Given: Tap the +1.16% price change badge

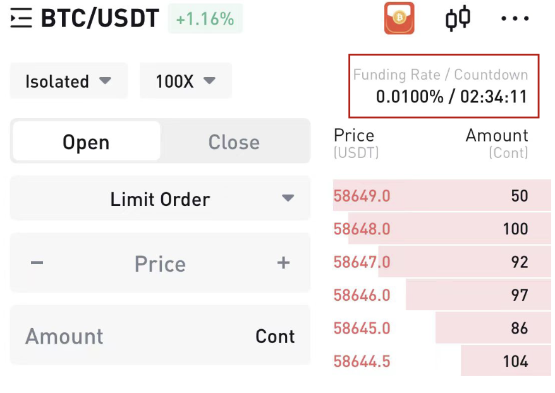Looking at the screenshot, I should [x=205, y=18].
